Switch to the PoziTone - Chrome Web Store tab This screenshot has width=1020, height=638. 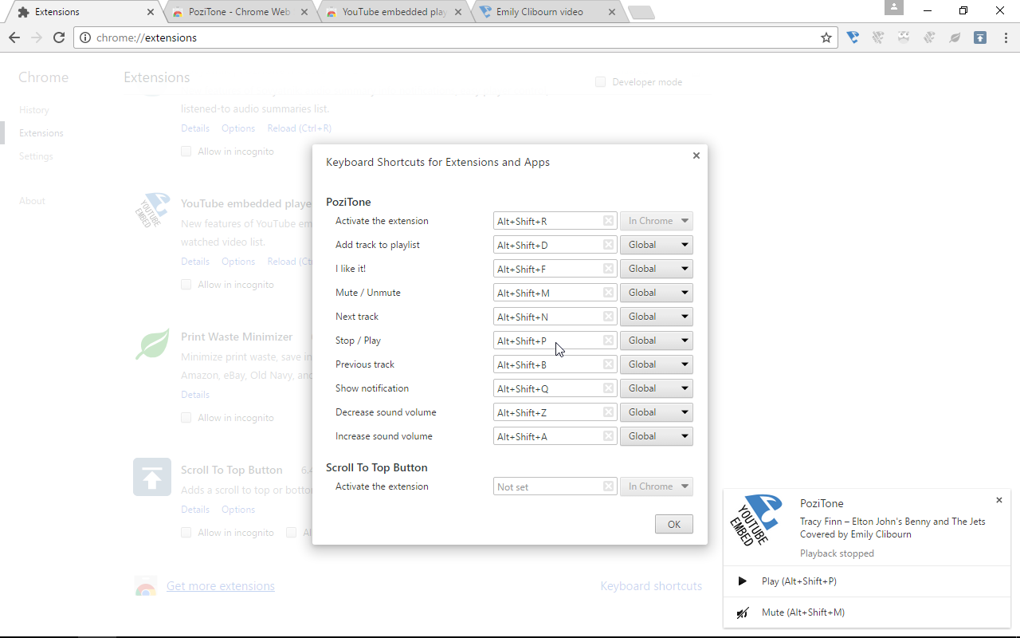click(239, 12)
